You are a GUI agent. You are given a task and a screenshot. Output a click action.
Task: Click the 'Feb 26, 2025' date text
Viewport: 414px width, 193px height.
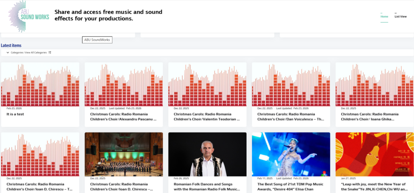coord(181,178)
